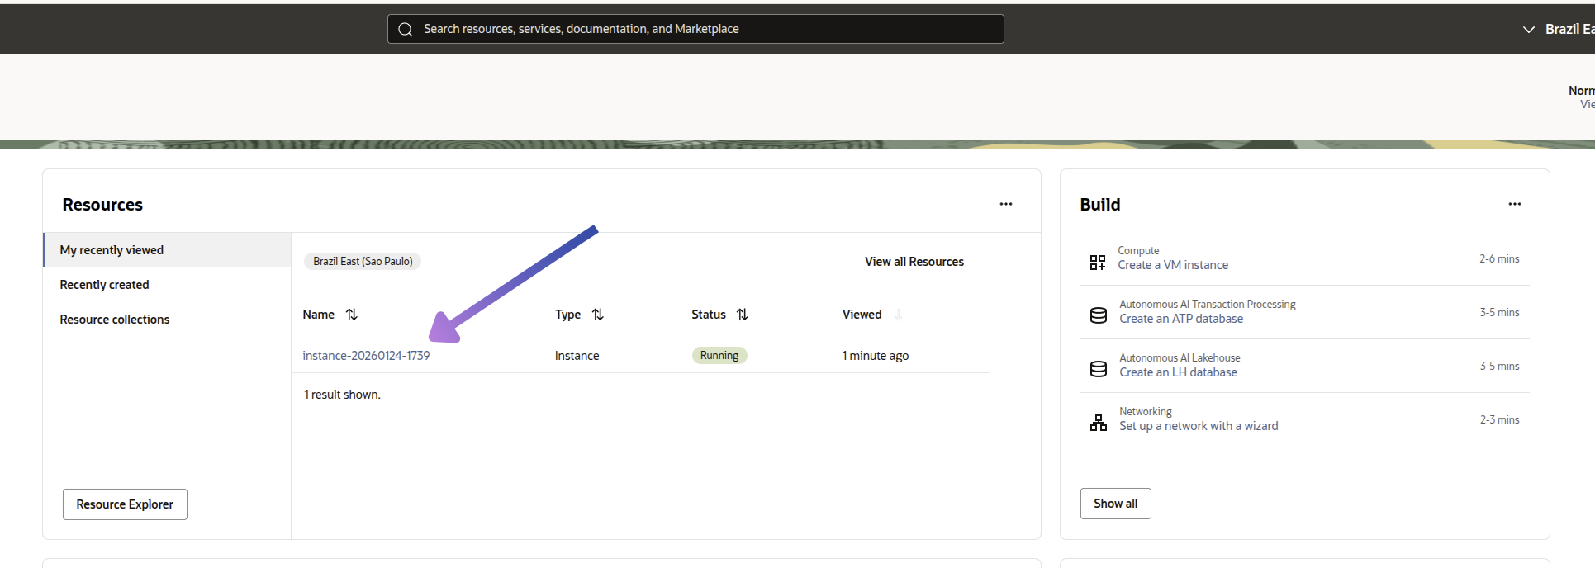
Task: Open Build panel three-dot menu
Action: (1514, 204)
